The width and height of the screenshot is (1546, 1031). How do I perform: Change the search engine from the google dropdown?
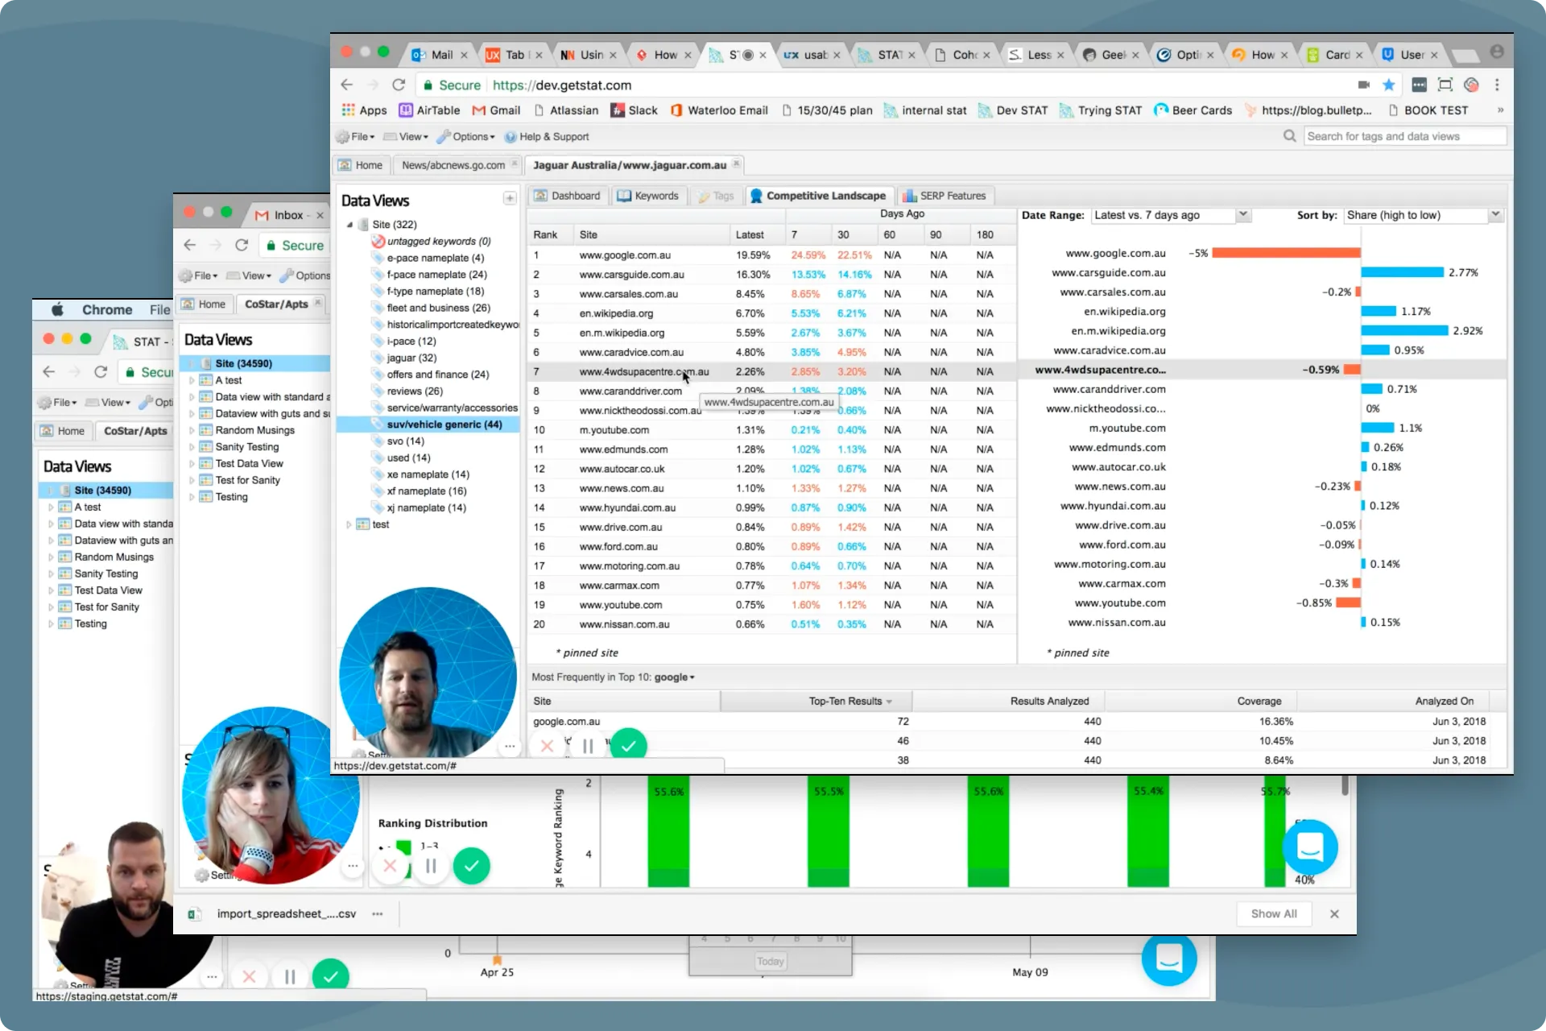pyautogui.click(x=675, y=677)
